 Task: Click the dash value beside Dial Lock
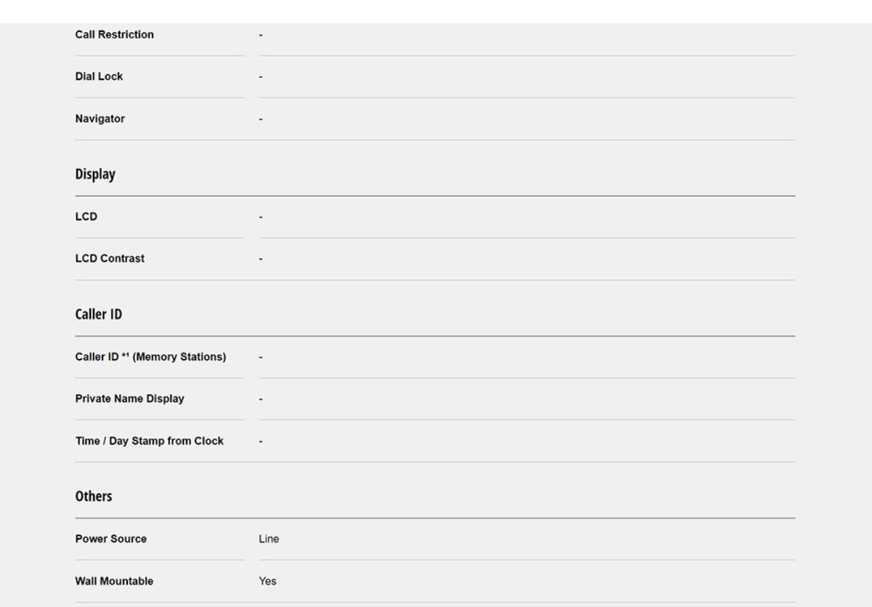tap(261, 78)
